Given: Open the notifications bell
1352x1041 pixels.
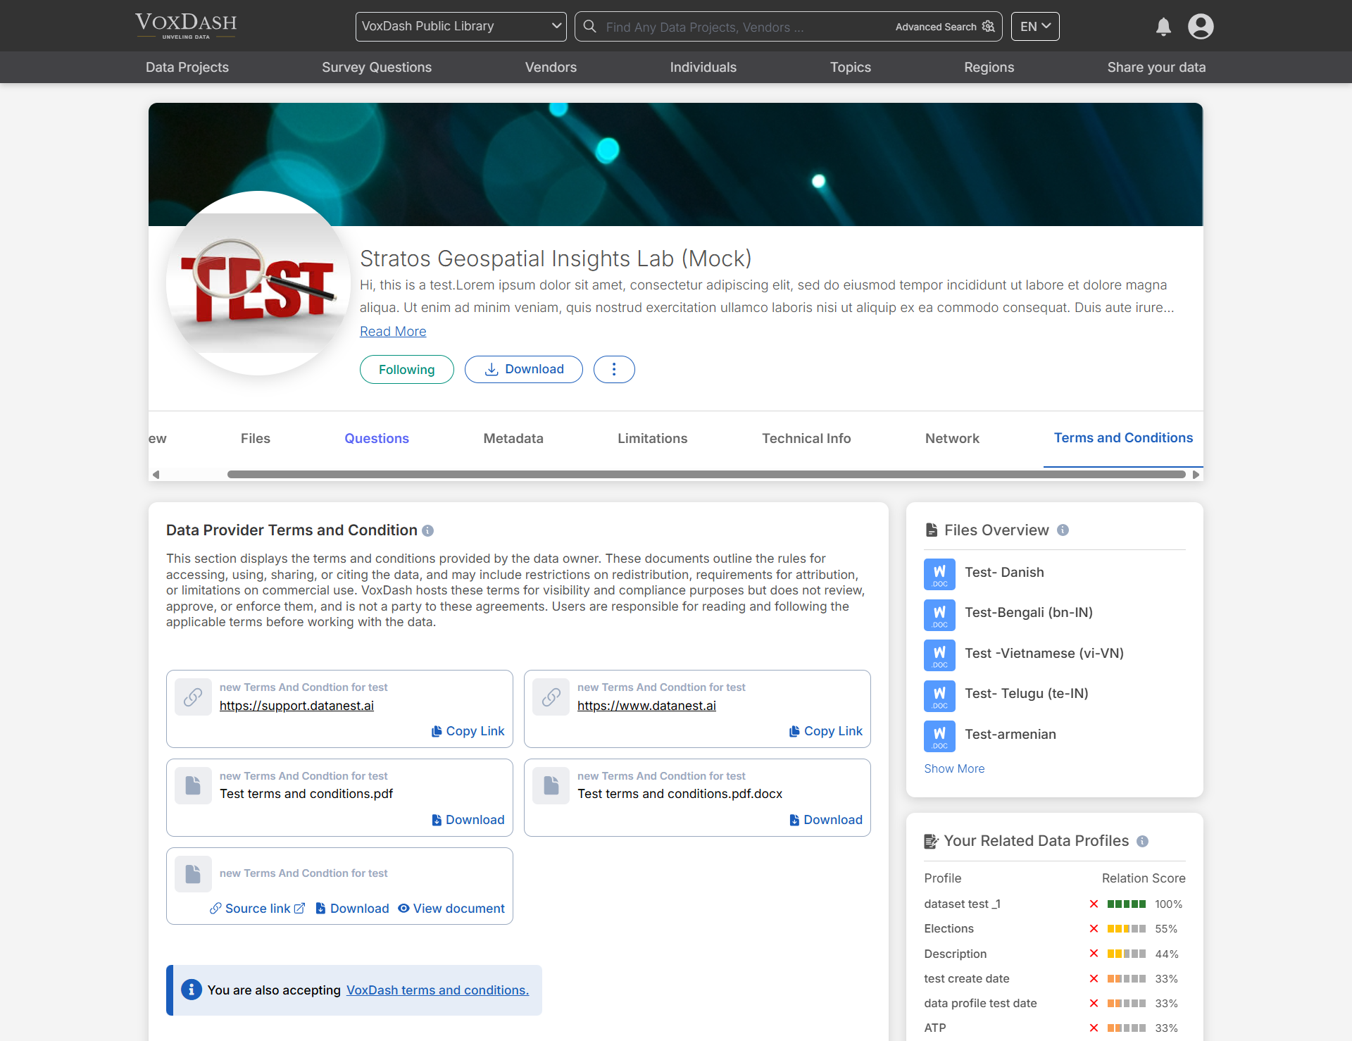Looking at the screenshot, I should click(1163, 26).
